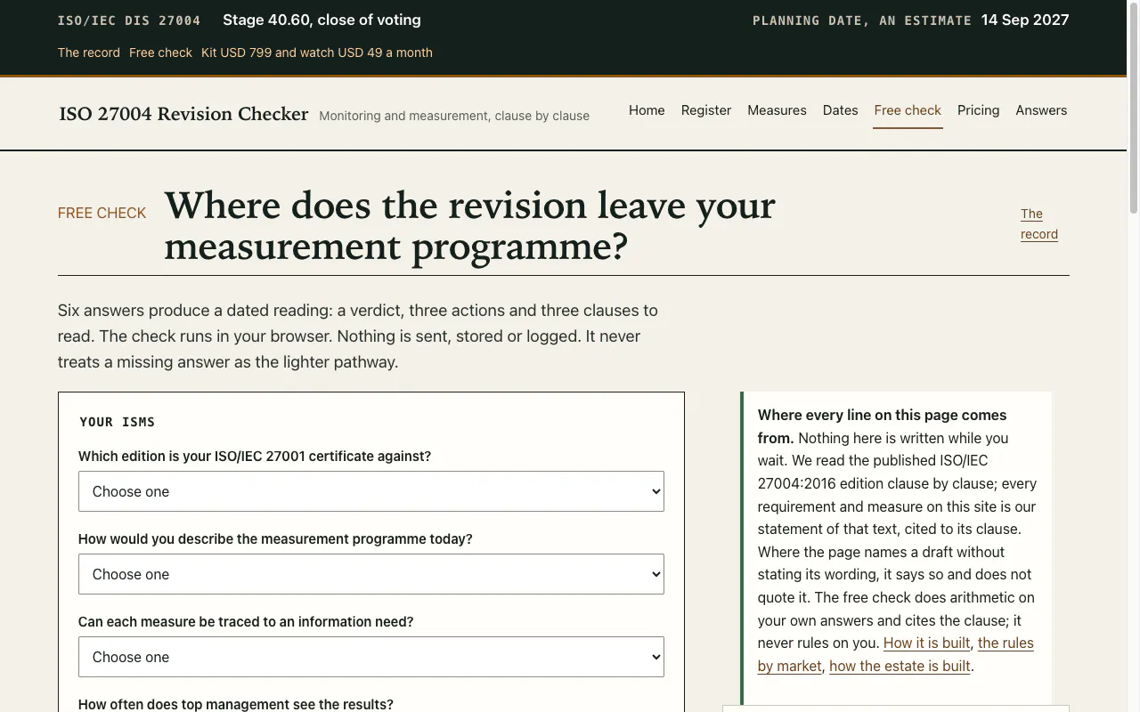Open the ISO/IEC 27001 certificate edition dropdown
The image size is (1140, 712).
pyautogui.click(x=370, y=491)
